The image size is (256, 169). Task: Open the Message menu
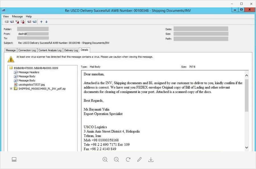[x=17, y=16]
